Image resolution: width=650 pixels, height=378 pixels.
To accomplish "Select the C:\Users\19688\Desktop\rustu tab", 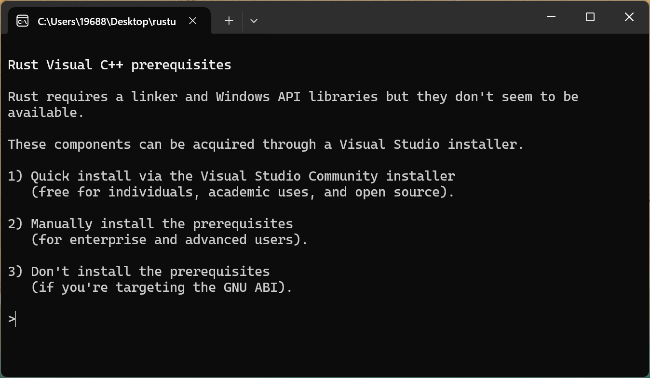I will [106, 21].
